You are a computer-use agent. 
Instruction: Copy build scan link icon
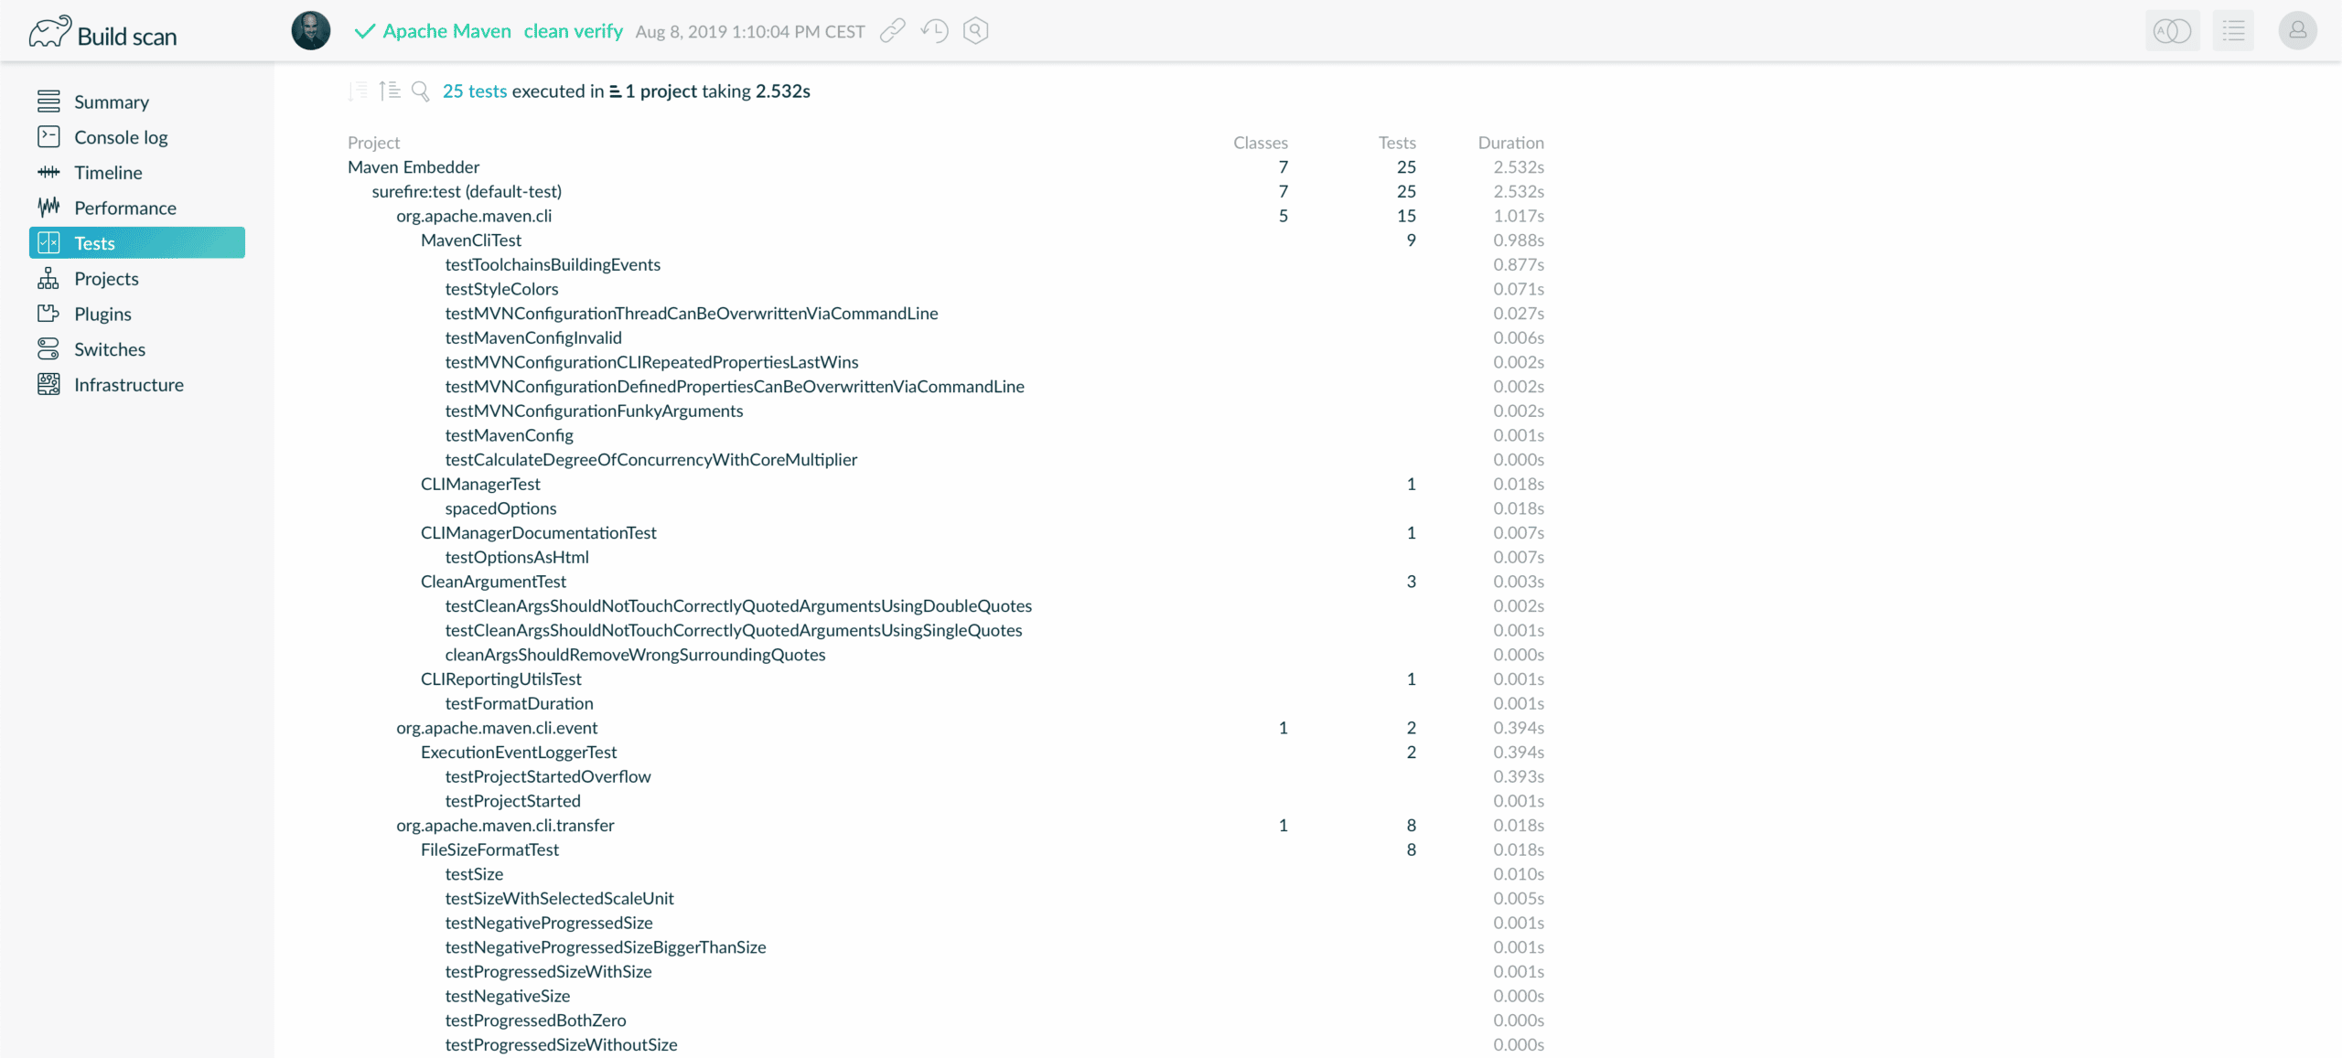click(893, 31)
